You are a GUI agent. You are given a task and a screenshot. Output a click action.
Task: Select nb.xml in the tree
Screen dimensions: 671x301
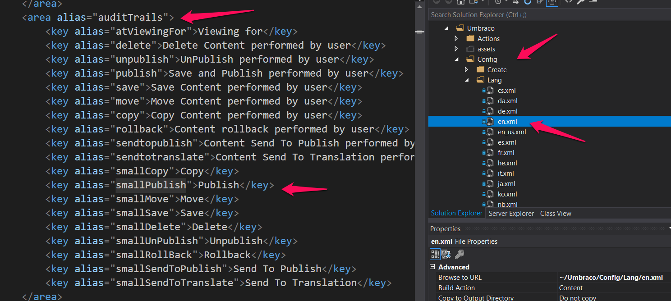tap(507, 204)
